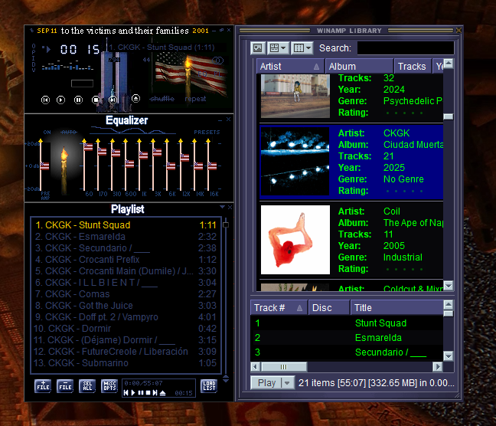496x426 pixels.
Task: Open the grid view dropdown in library toolbar
Action: pos(278,48)
